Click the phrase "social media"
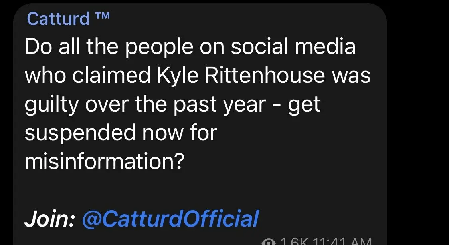This screenshot has height=245, width=449. [x=293, y=47]
